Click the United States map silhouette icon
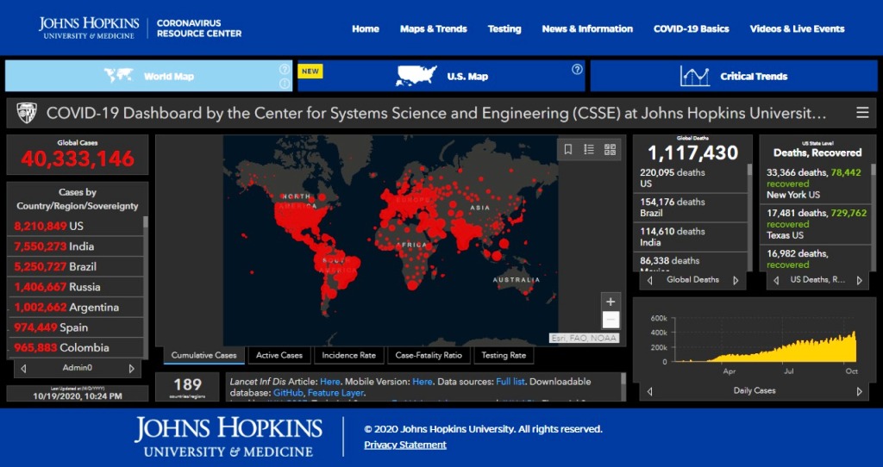This screenshot has width=883, height=467. pyautogui.click(x=416, y=76)
